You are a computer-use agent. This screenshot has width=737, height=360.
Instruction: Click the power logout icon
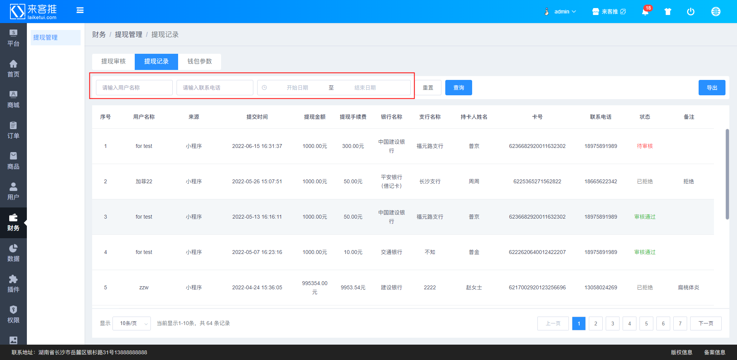[x=691, y=12]
